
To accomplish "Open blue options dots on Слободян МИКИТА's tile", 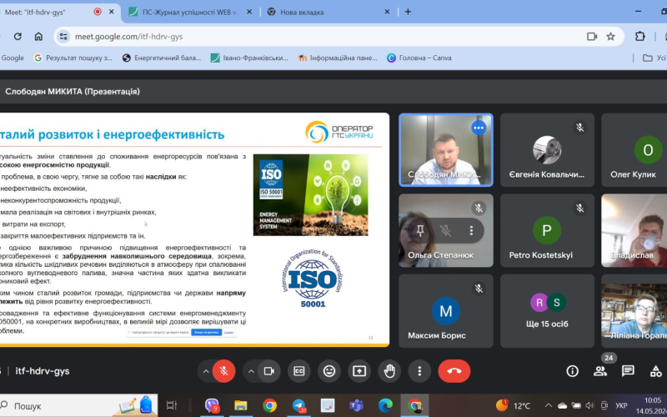I will point(479,128).
